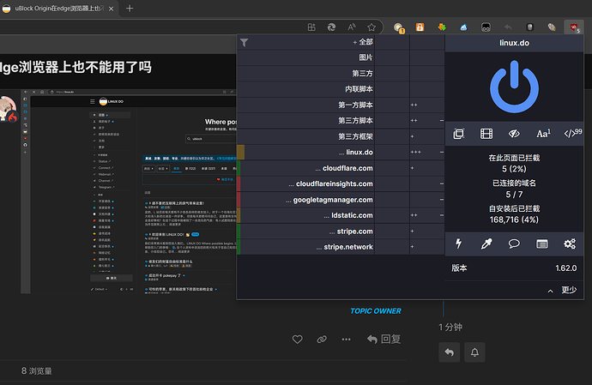Report a filter issue chat icon

(x=514, y=244)
